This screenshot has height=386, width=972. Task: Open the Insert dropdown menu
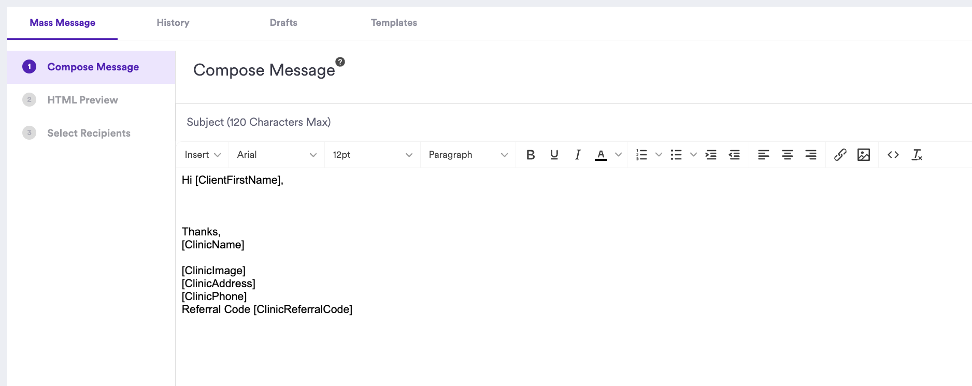tap(203, 155)
